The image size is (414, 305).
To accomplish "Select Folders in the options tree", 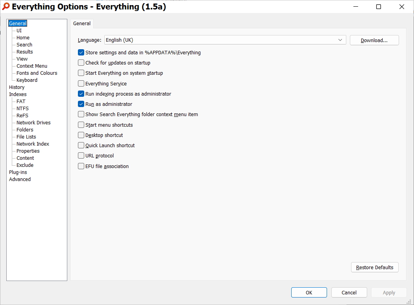I will pos(25,129).
